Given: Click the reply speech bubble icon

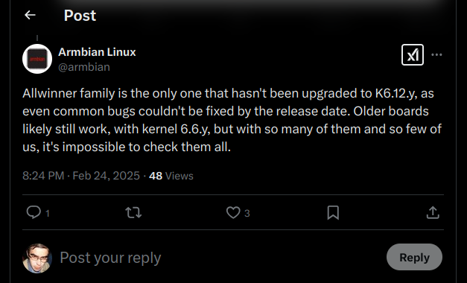Looking at the screenshot, I should click(x=34, y=213).
